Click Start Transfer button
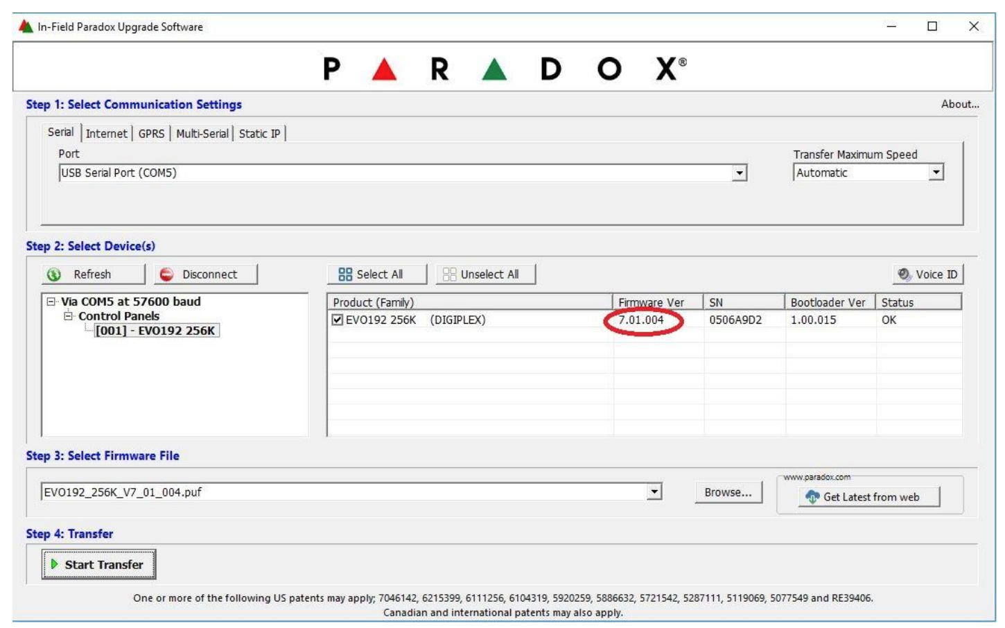 click(x=98, y=564)
